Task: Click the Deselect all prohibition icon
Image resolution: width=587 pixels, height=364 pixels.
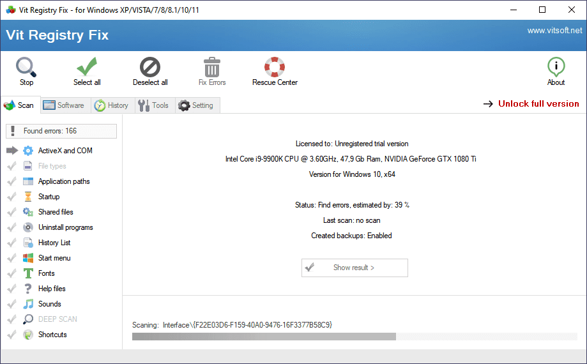Action: (x=150, y=67)
